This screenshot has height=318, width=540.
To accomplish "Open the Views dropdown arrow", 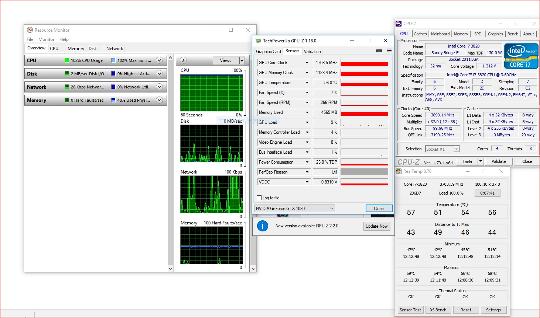I will pyautogui.click(x=242, y=60).
